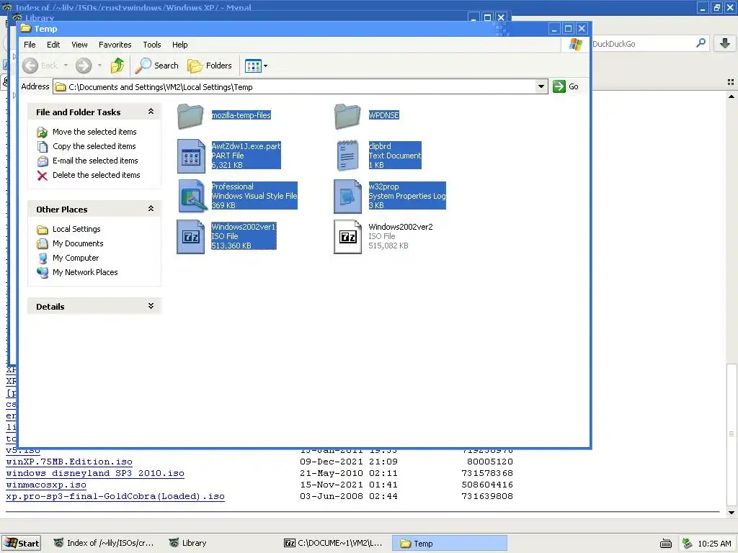This screenshot has height=553, width=738.
Task: Click the Windows2002ver2 file name
Action: click(x=401, y=227)
